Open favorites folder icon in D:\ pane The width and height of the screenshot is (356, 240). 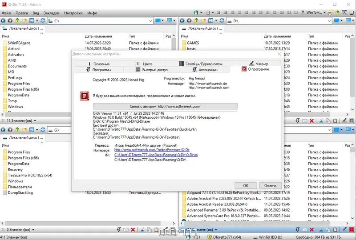click(x=203, y=20)
